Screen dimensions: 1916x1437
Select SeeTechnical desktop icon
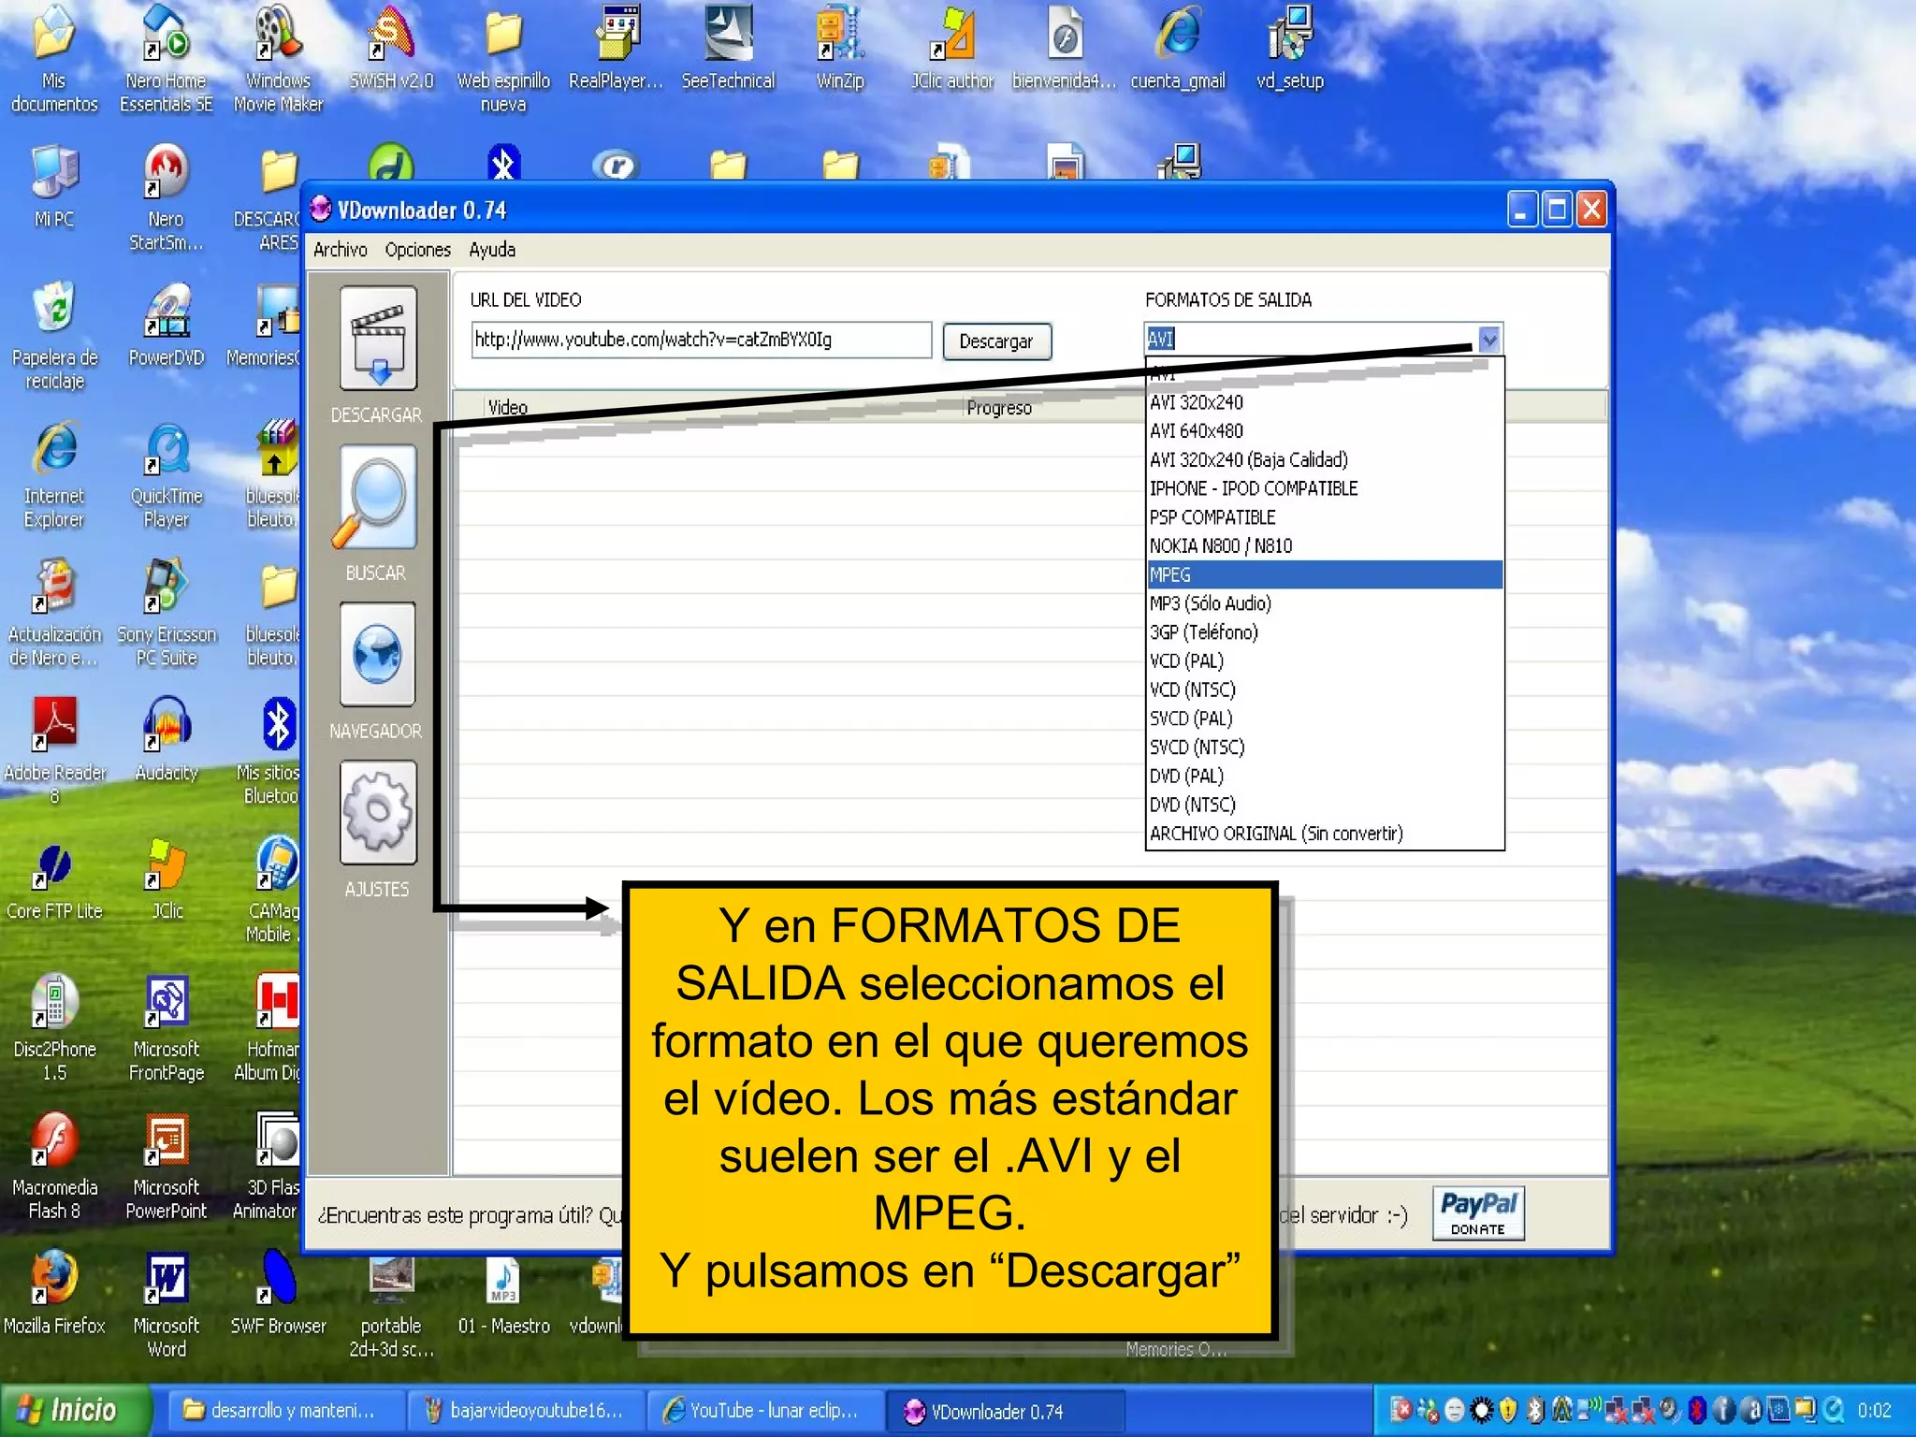coord(728,49)
